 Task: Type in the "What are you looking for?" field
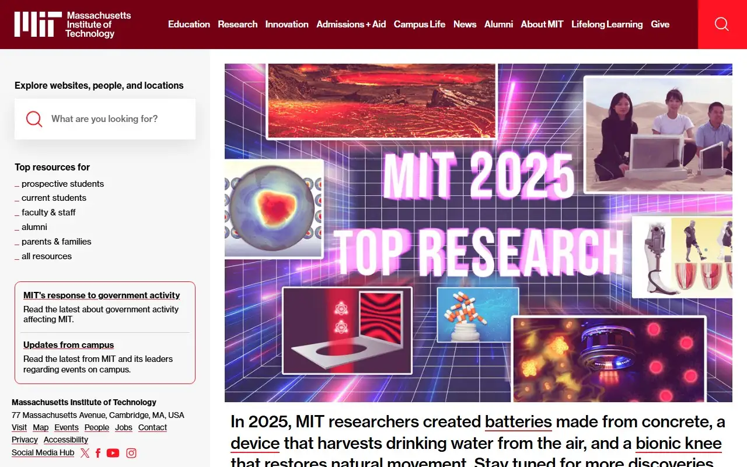117,119
